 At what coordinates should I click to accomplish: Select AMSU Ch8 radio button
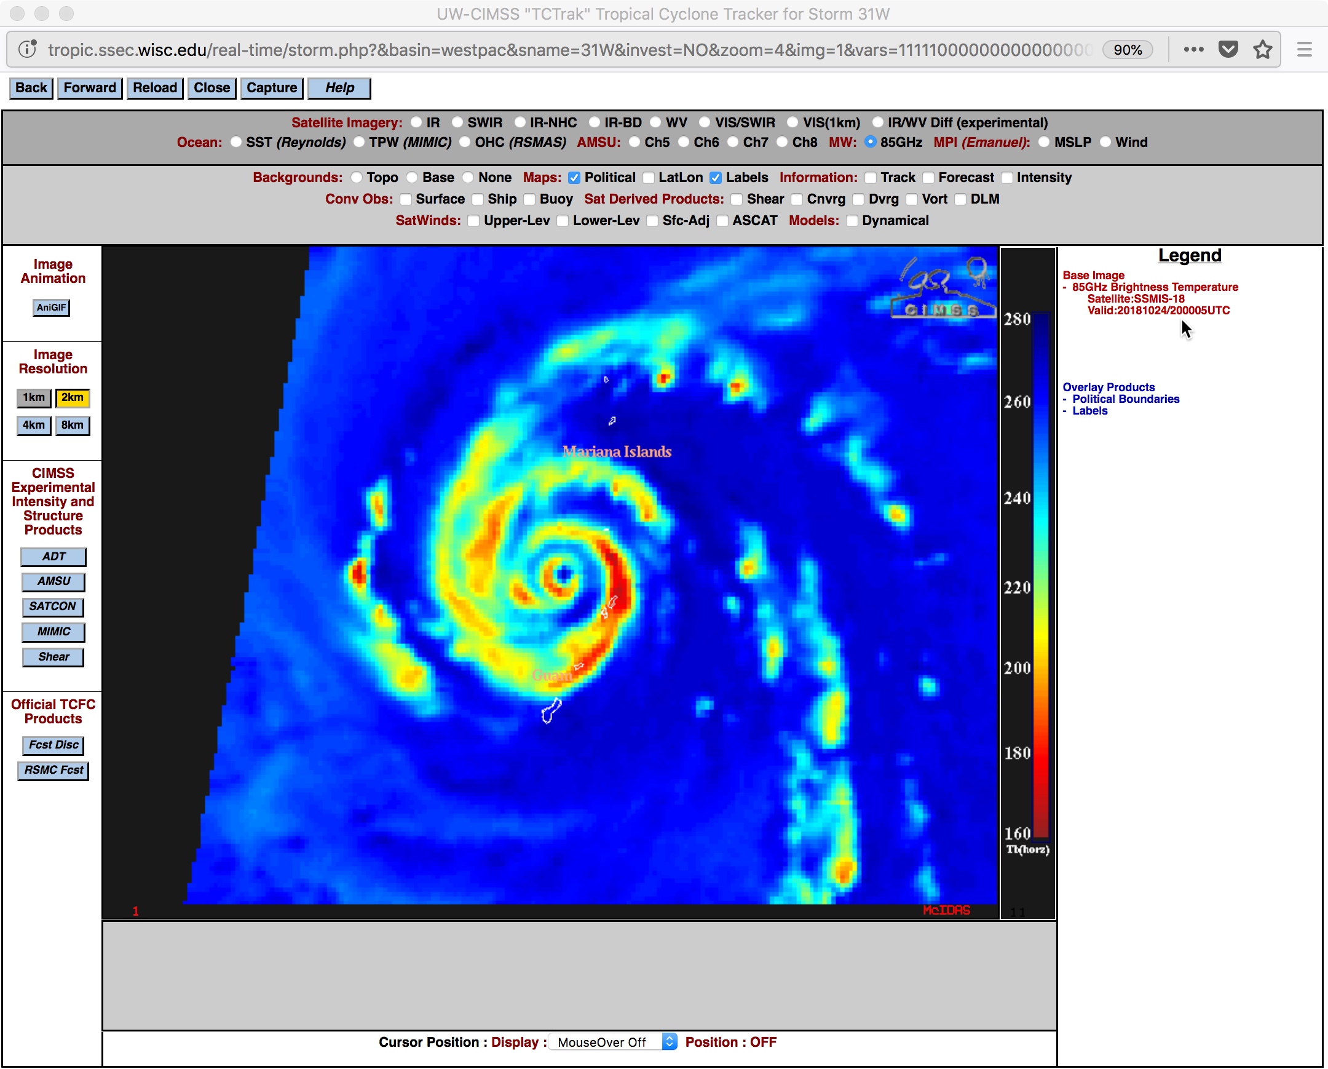(x=782, y=142)
